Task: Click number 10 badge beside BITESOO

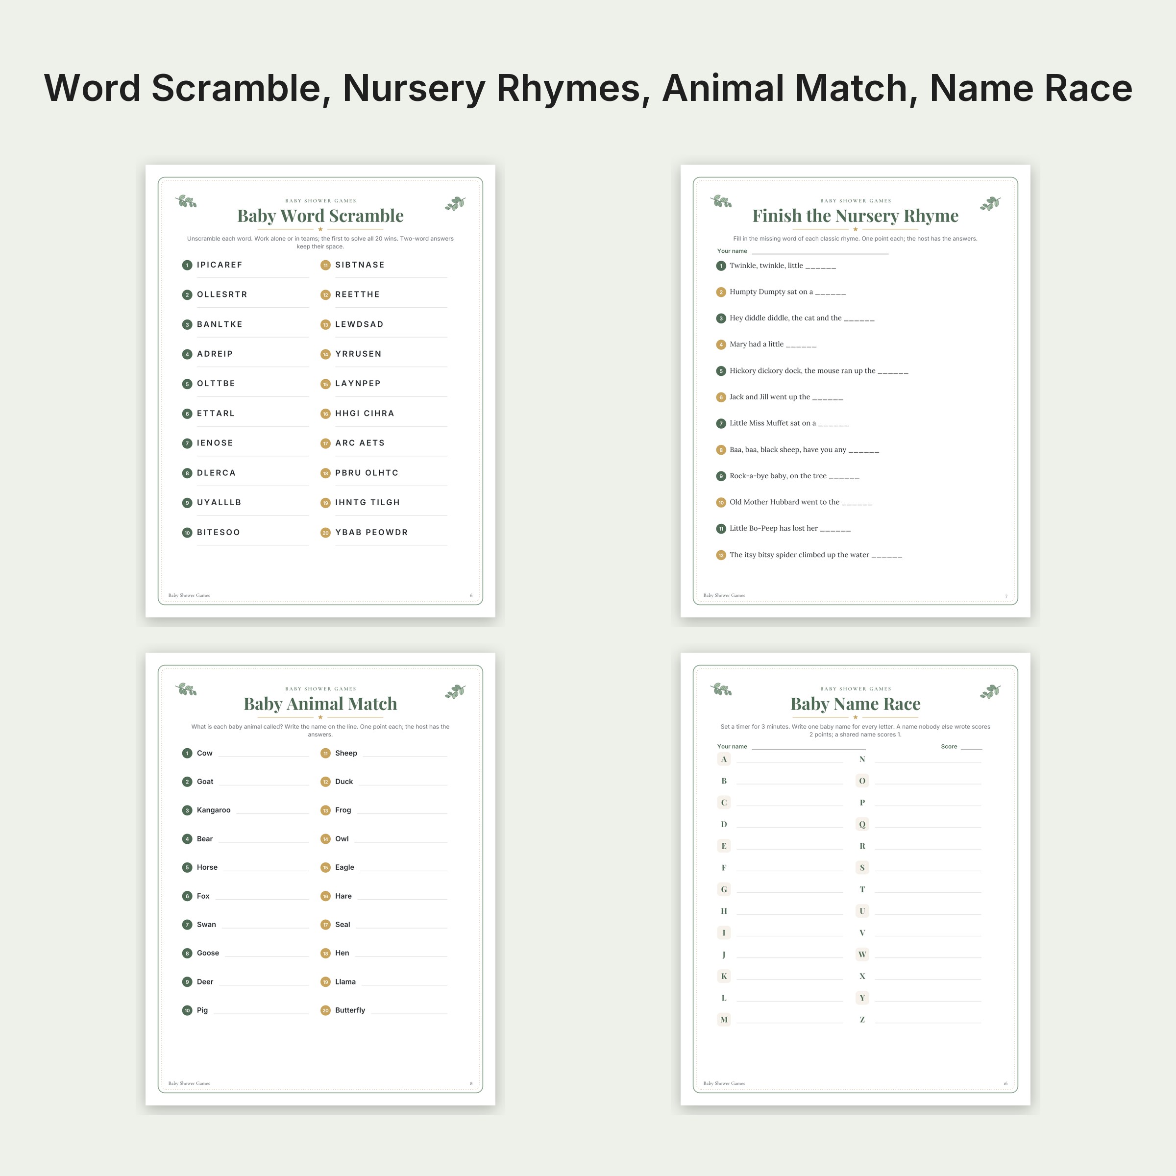Action: 187,533
